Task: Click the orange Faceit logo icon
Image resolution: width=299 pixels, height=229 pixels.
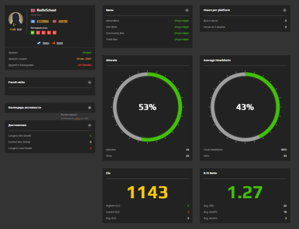Action: [x=54, y=43]
